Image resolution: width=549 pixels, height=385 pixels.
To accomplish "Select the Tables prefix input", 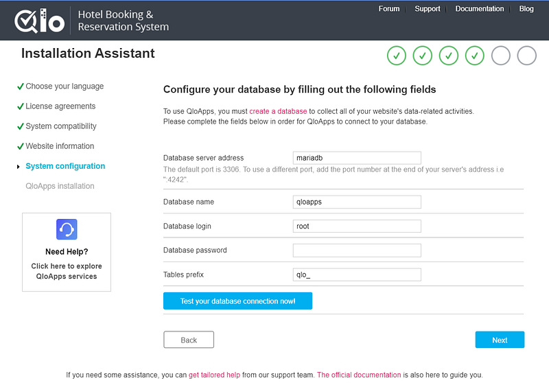I will click(x=357, y=275).
